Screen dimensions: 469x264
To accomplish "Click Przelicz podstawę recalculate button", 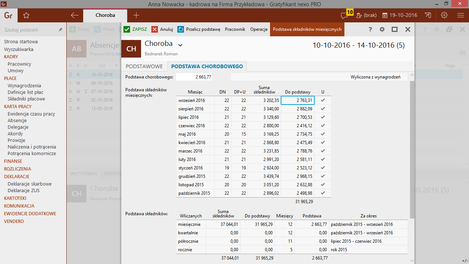I will [199, 29].
